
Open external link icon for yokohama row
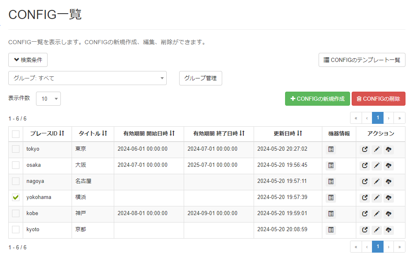click(365, 198)
